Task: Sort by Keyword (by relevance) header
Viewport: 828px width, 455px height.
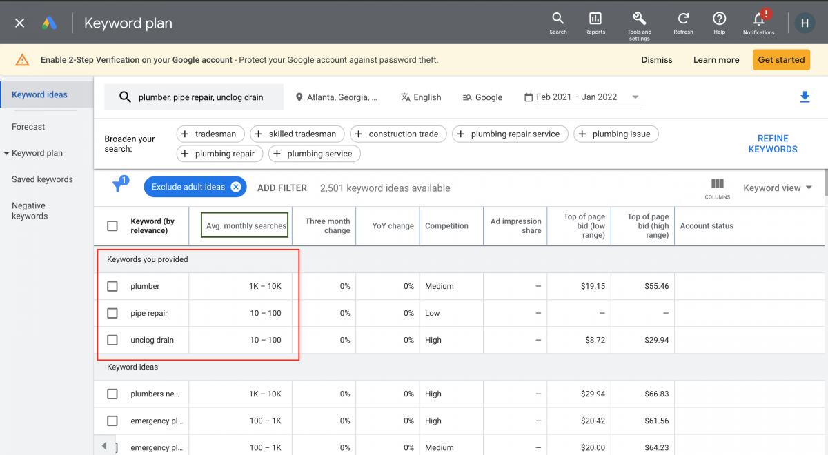Action: tap(152, 225)
